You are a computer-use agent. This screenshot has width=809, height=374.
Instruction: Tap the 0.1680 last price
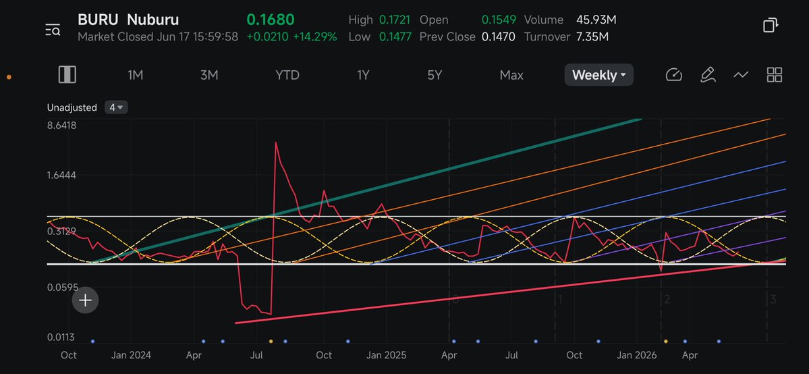point(271,20)
